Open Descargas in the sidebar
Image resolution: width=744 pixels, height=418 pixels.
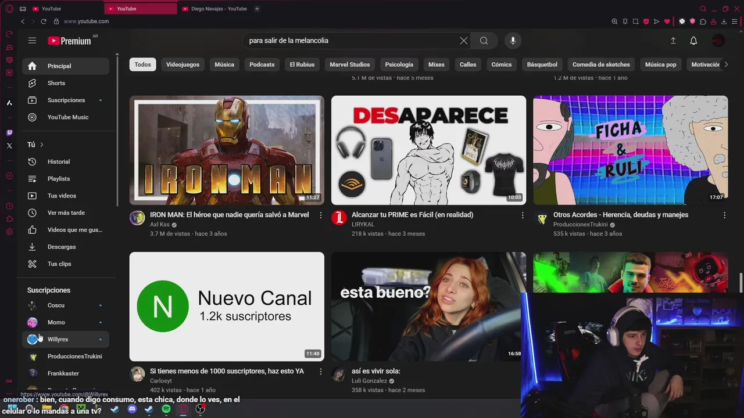coord(66,247)
